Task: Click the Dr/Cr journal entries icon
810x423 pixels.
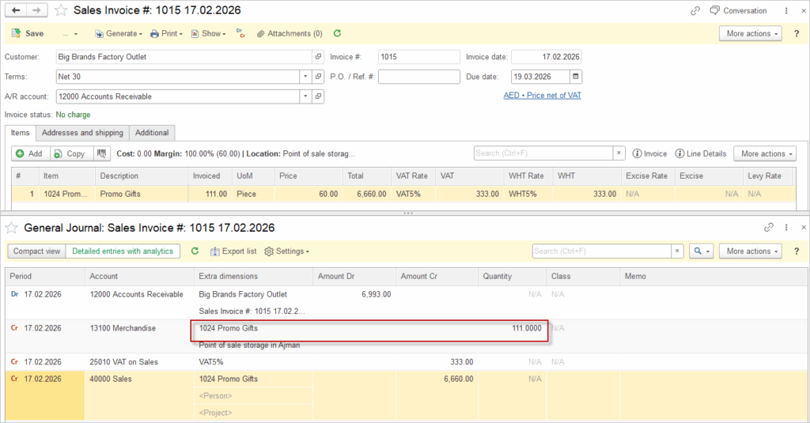Action: [x=241, y=34]
